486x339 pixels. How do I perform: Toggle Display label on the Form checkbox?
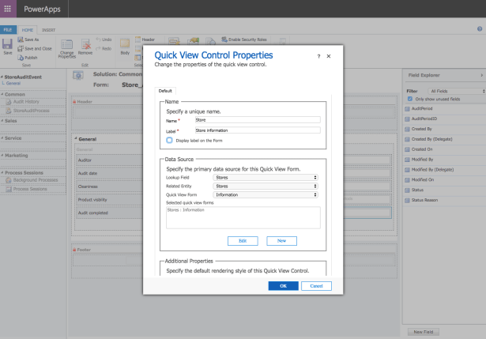coord(170,140)
